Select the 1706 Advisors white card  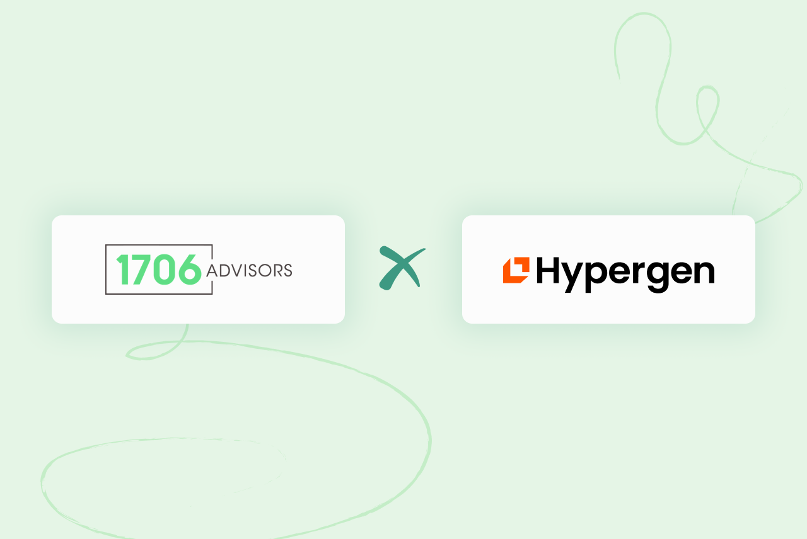(x=198, y=269)
